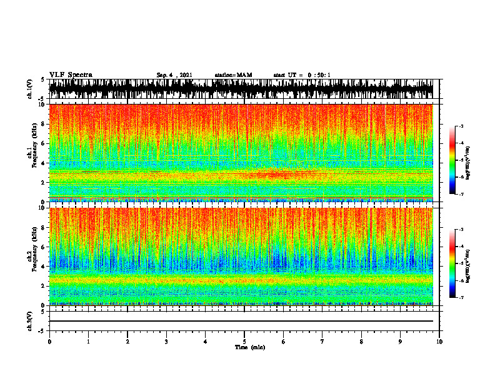The image size is (495, 383).
Task: Click the "5" tick on the ch.1(V) axis
Action: 43,79
